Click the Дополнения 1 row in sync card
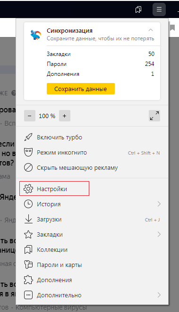Image resolution: width=179 pixels, height=312 pixels. [101, 74]
